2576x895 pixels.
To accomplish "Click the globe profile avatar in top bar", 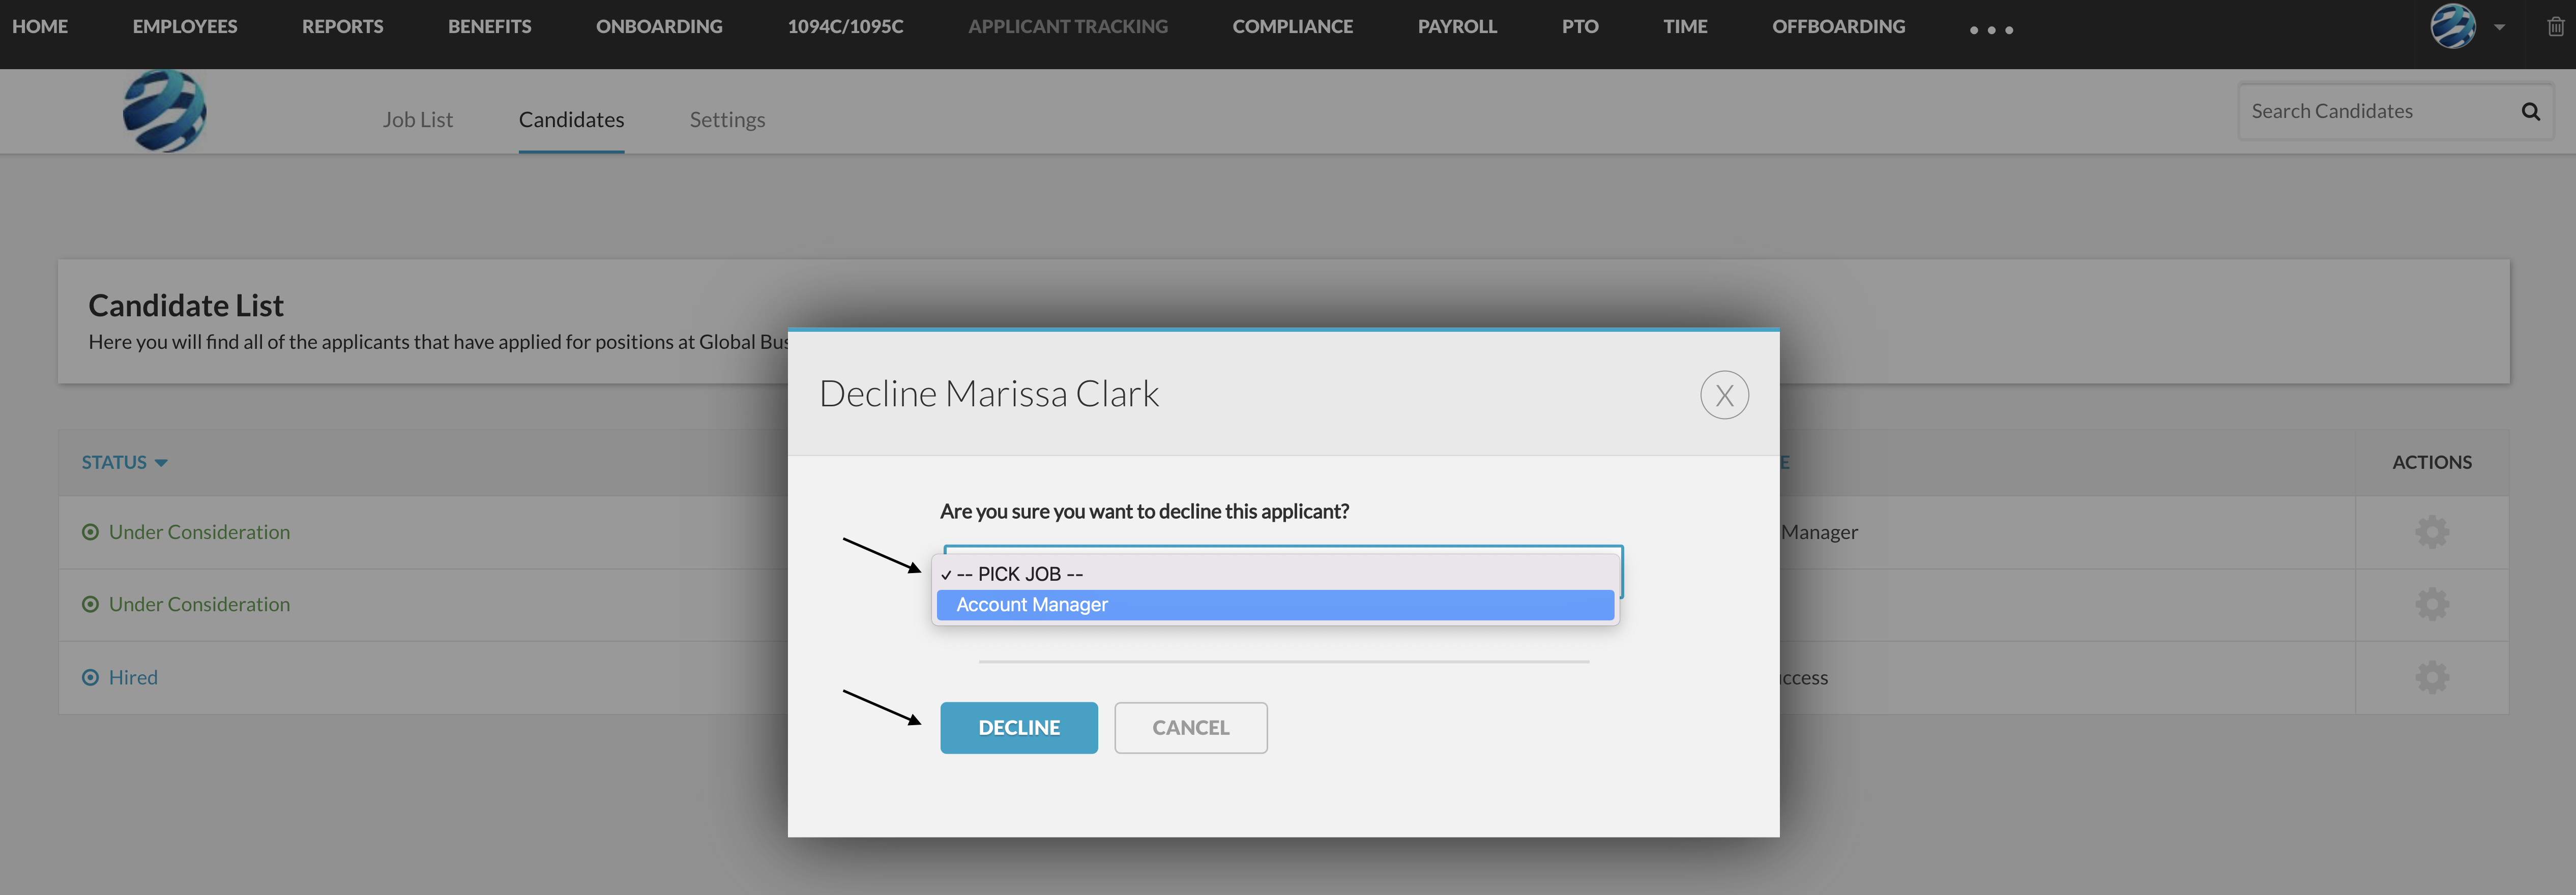I will tap(2452, 26).
